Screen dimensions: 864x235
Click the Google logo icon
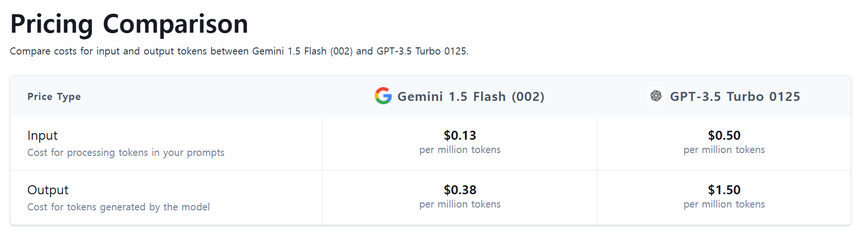(x=383, y=96)
